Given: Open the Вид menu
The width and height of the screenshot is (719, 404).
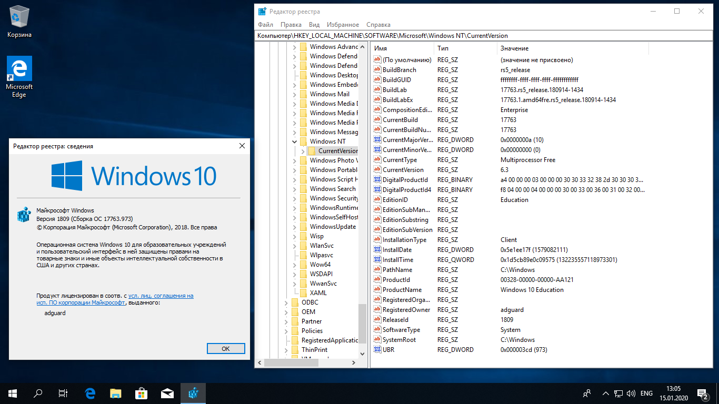Looking at the screenshot, I should [x=314, y=25].
